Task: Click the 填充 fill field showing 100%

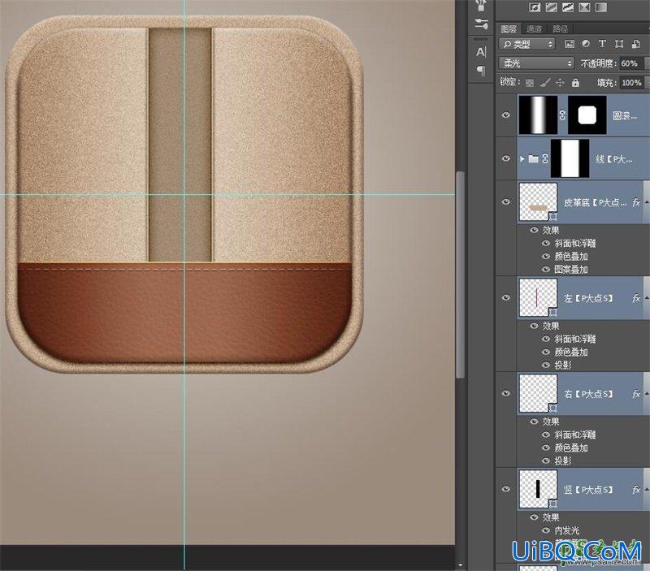Action: tap(631, 83)
